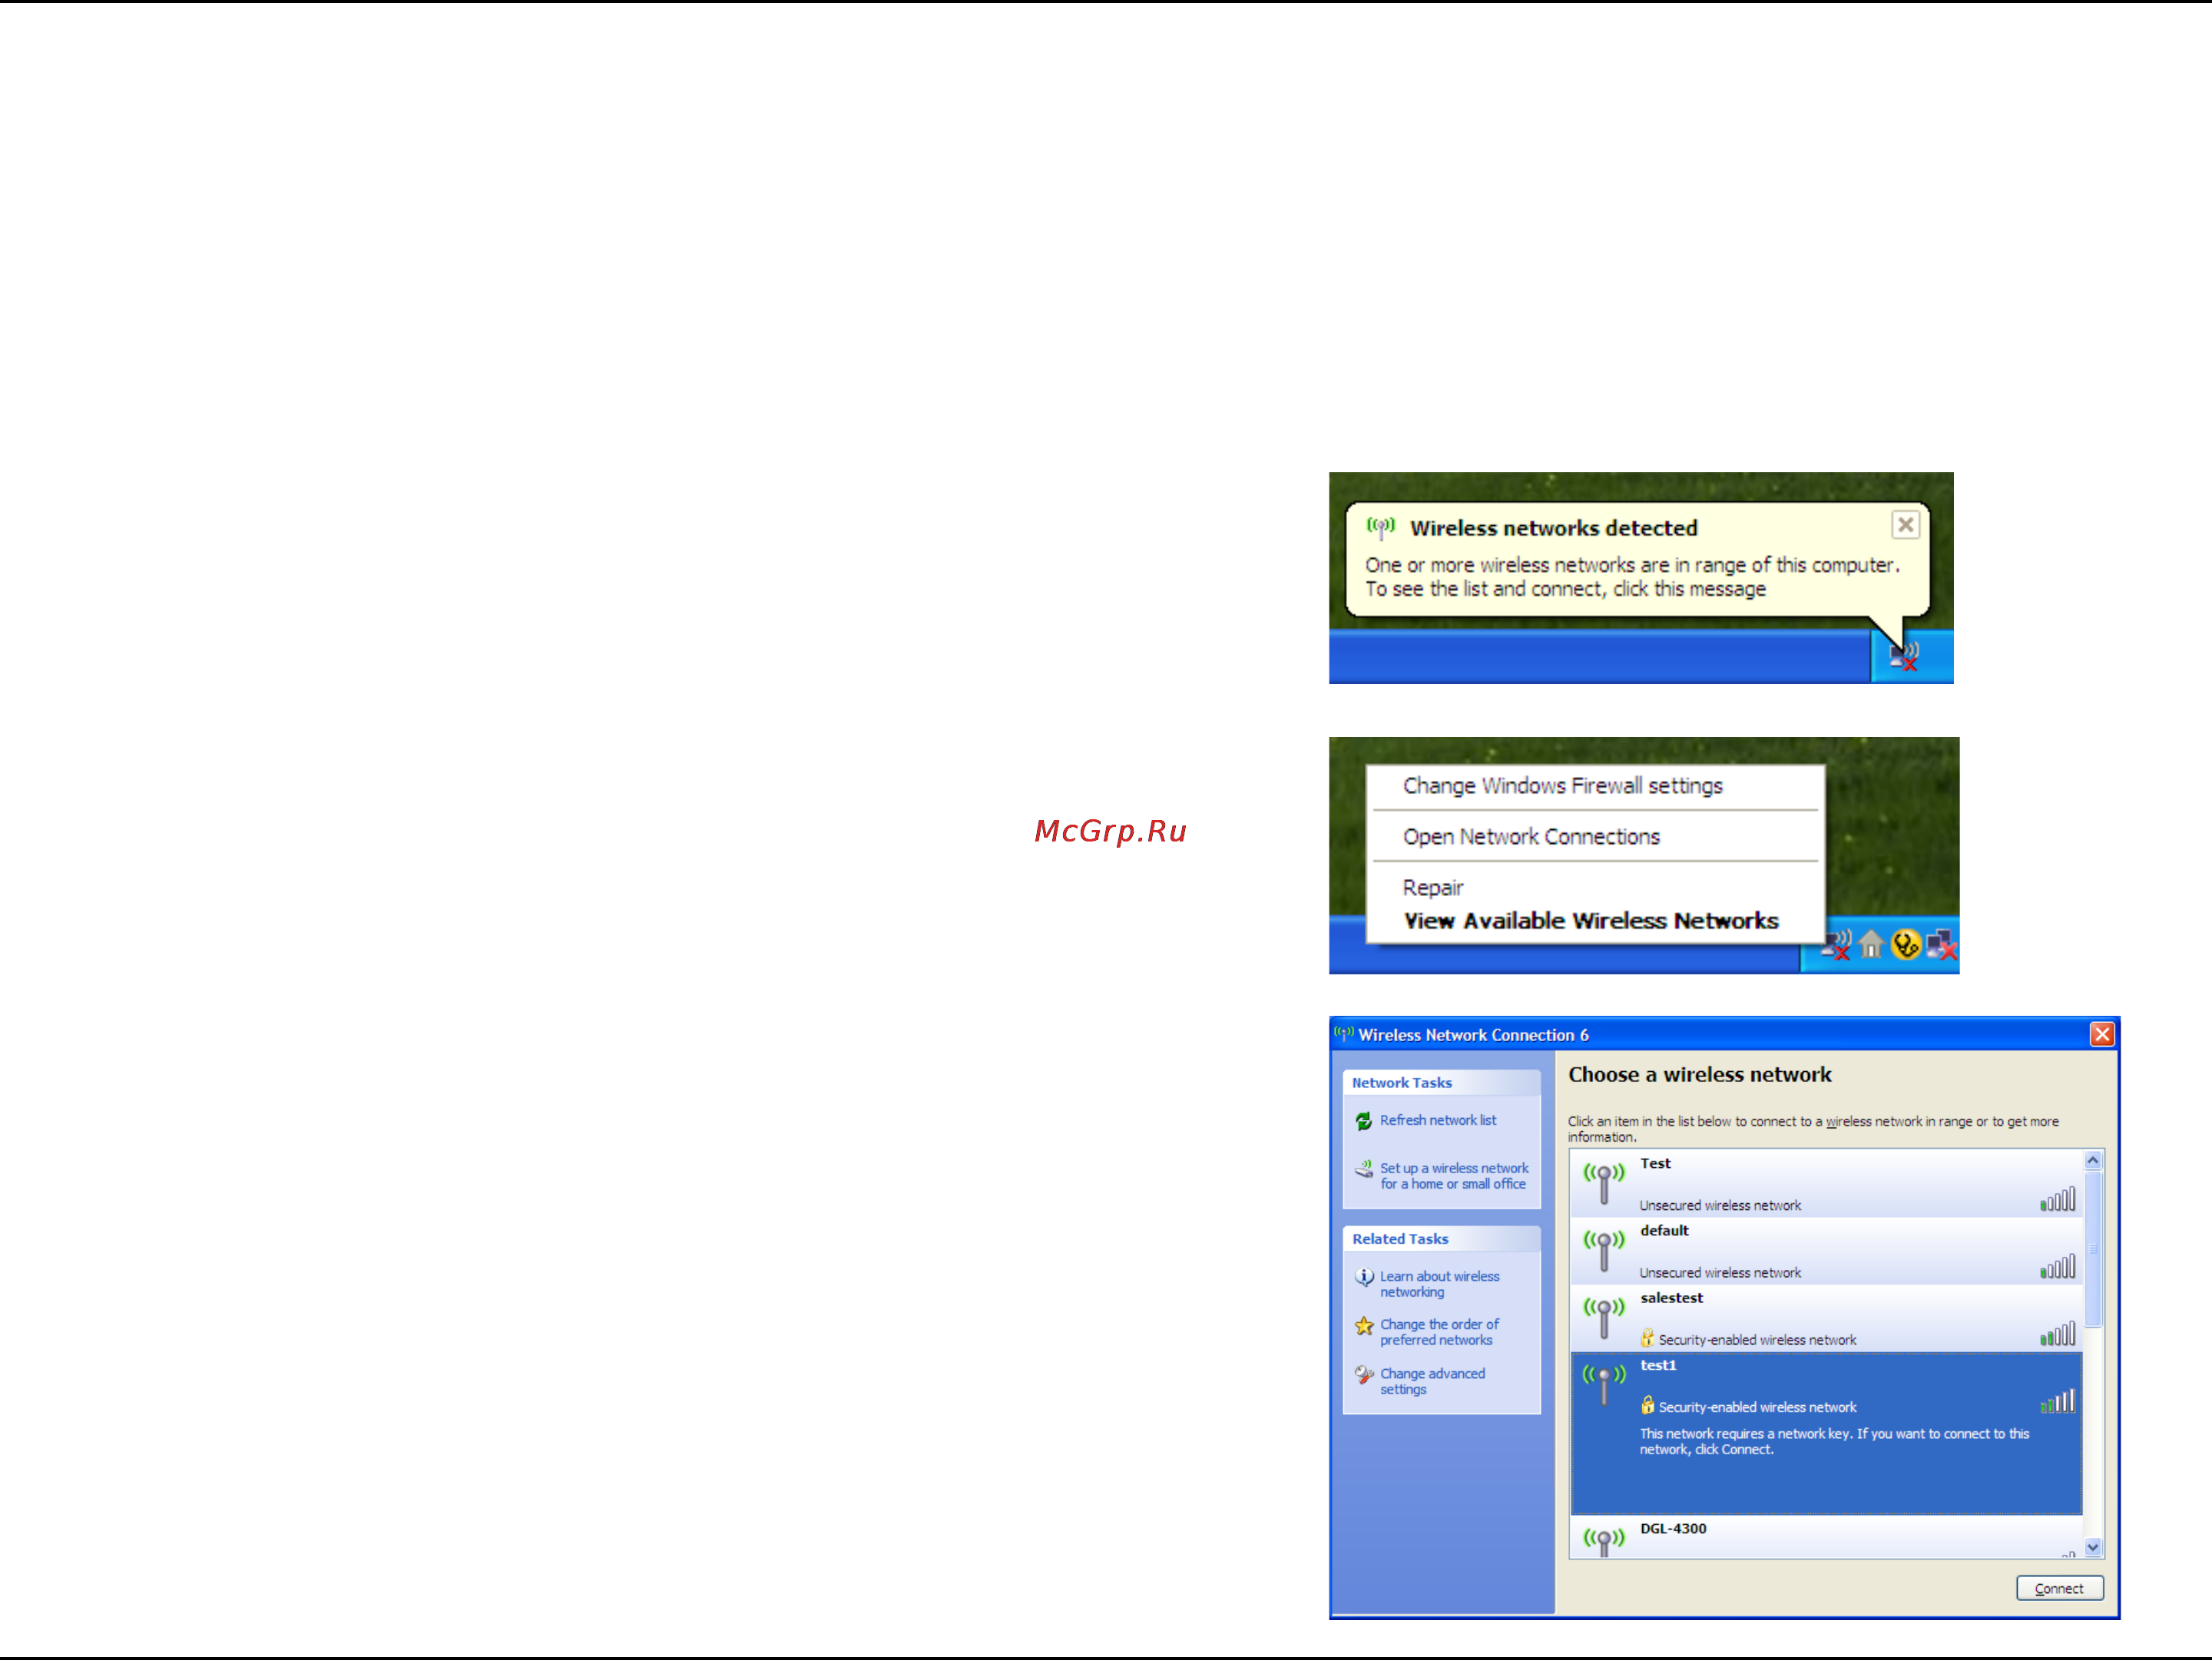Choose Change Windows Firewall settings
The height and width of the screenshot is (1660, 2212).
click(x=1562, y=785)
